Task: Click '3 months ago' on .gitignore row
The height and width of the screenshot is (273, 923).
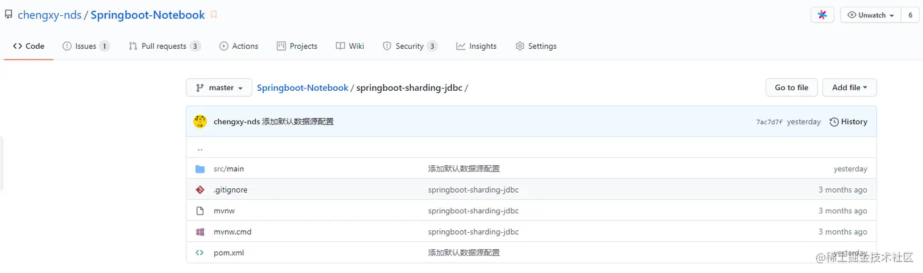Action: click(843, 190)
